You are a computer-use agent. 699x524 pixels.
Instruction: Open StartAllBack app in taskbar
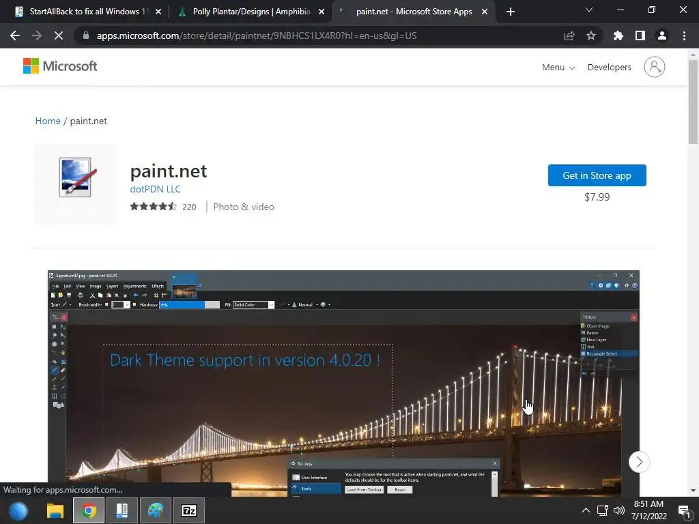coord(122,510)
